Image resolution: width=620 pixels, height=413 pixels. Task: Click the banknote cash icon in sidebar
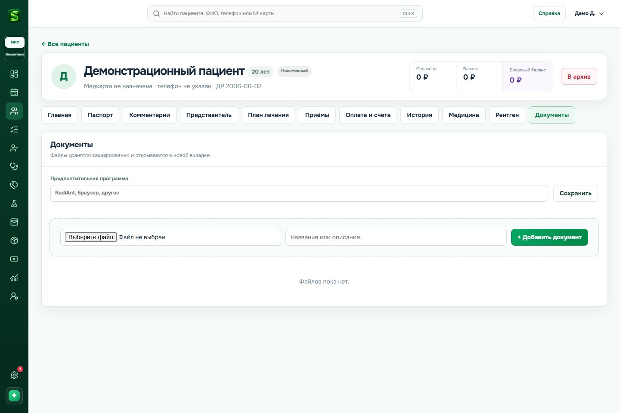click(14, 259)
